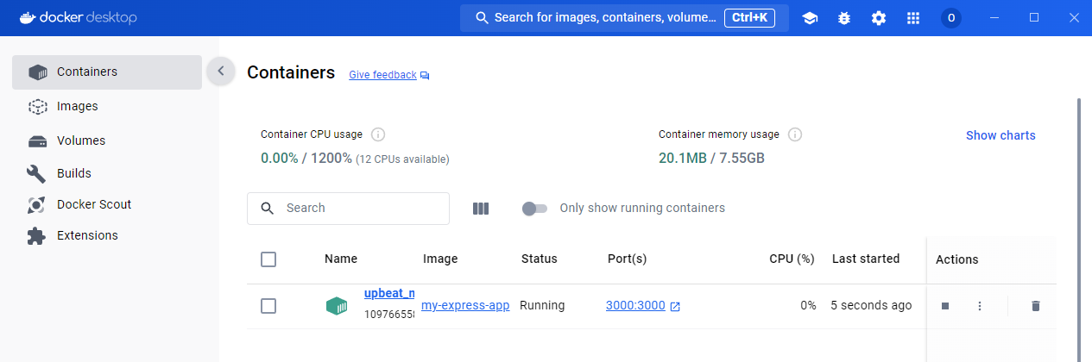This screenshot has width=1092, height=362.
Task: Click the magnifier icon in the Search field
Action: click(x=268, y=208)
